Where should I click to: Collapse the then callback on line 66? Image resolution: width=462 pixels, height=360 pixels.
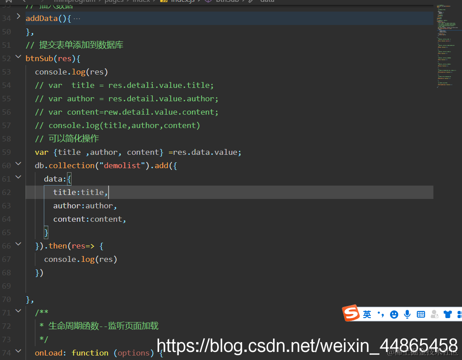pos(18,244)
